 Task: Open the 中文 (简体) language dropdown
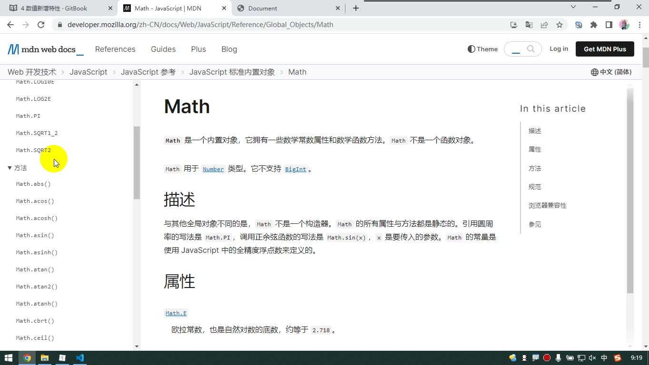(611, 72)
